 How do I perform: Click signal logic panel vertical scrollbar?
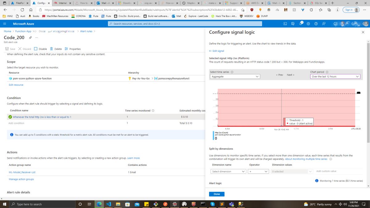[368, 92]
